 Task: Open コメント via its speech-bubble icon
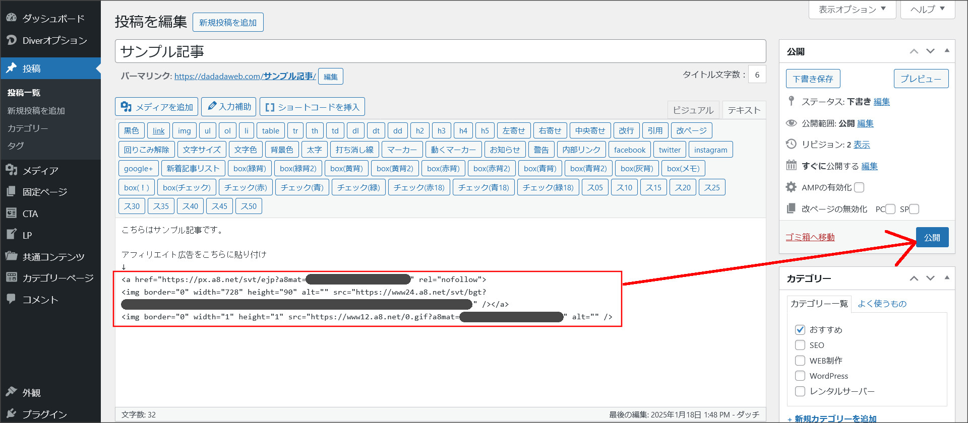[11, 299]
